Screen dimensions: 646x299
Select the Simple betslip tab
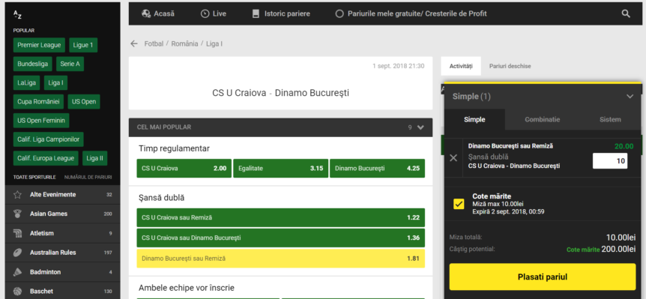(474, 119)
